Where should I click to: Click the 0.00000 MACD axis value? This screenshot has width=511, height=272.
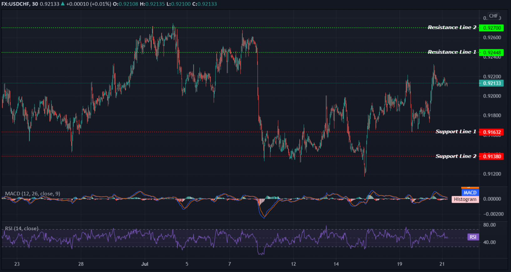pyautogui.click(x=492, y=199)
